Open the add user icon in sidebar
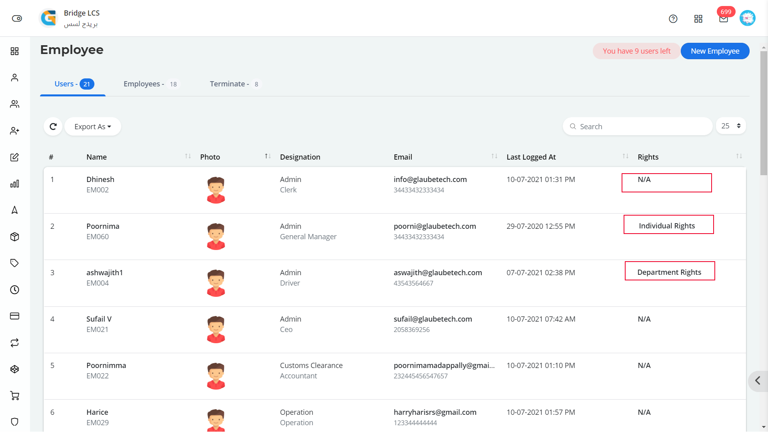 click(15, 131)
